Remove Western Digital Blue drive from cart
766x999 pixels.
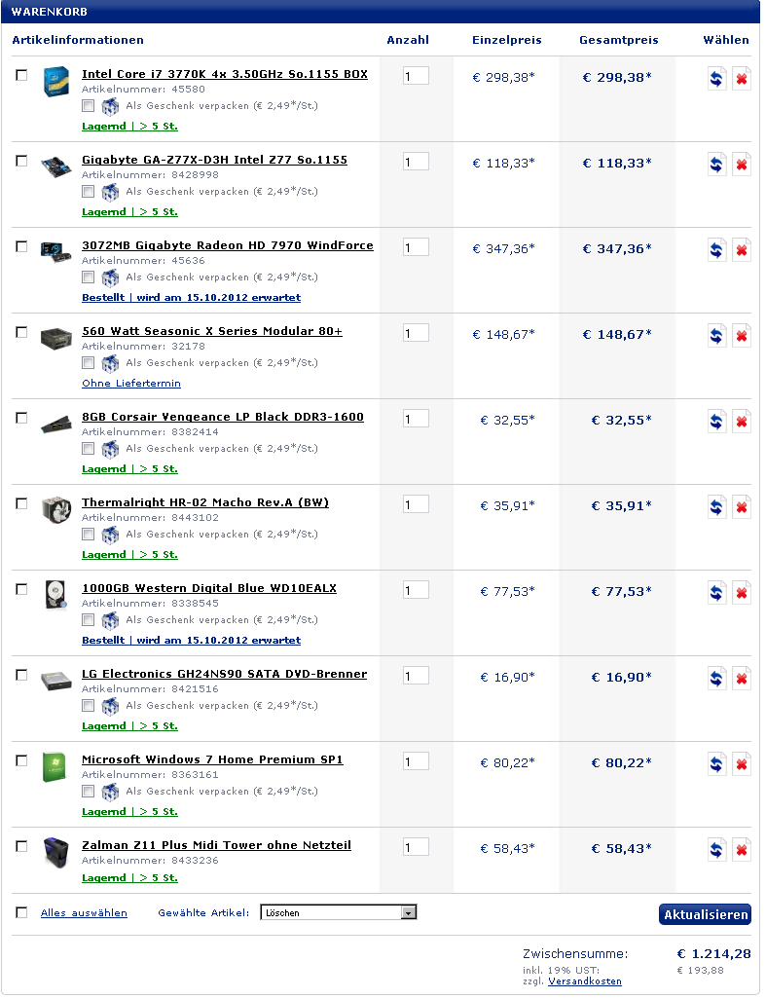click(x=741, y=593)
